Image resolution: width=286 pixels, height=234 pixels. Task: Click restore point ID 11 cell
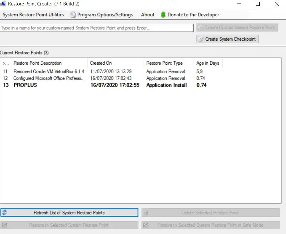pos(5,71)
